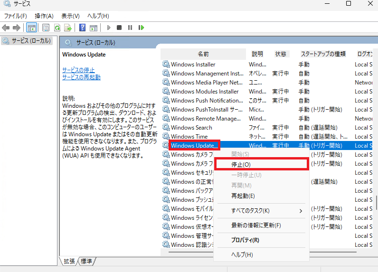The height and width of the screenshot is (272, 378).
Task: Click the Back arrow in the toolbar
Action: click(x=6, y=28)
